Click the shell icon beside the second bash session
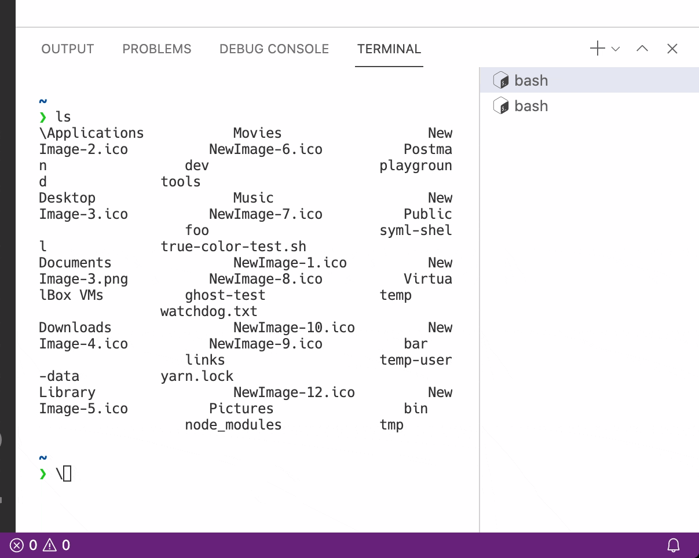Image resolution: width=699 pixels, height=558 pixels. (x=502, y=106)
